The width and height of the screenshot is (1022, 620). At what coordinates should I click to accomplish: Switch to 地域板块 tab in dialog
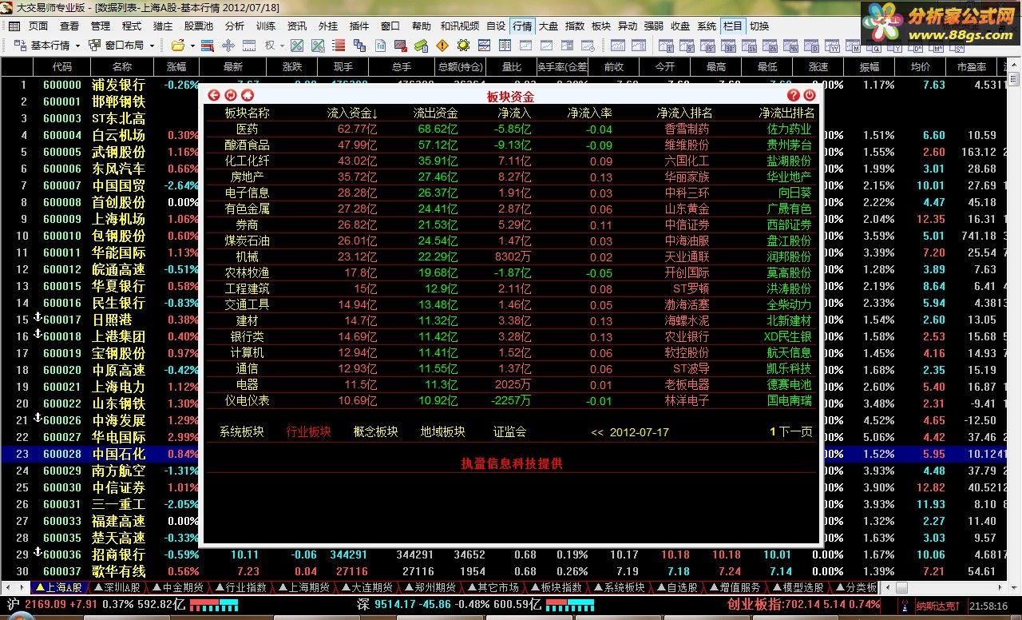coord(442,432)
